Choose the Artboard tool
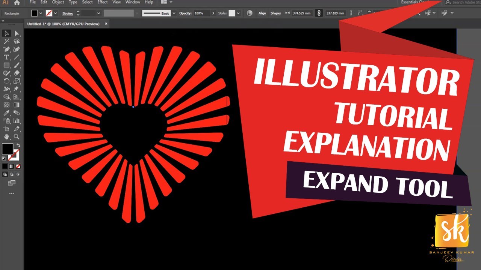This screenshot has height=270, width=481. (x=7, y=129)
